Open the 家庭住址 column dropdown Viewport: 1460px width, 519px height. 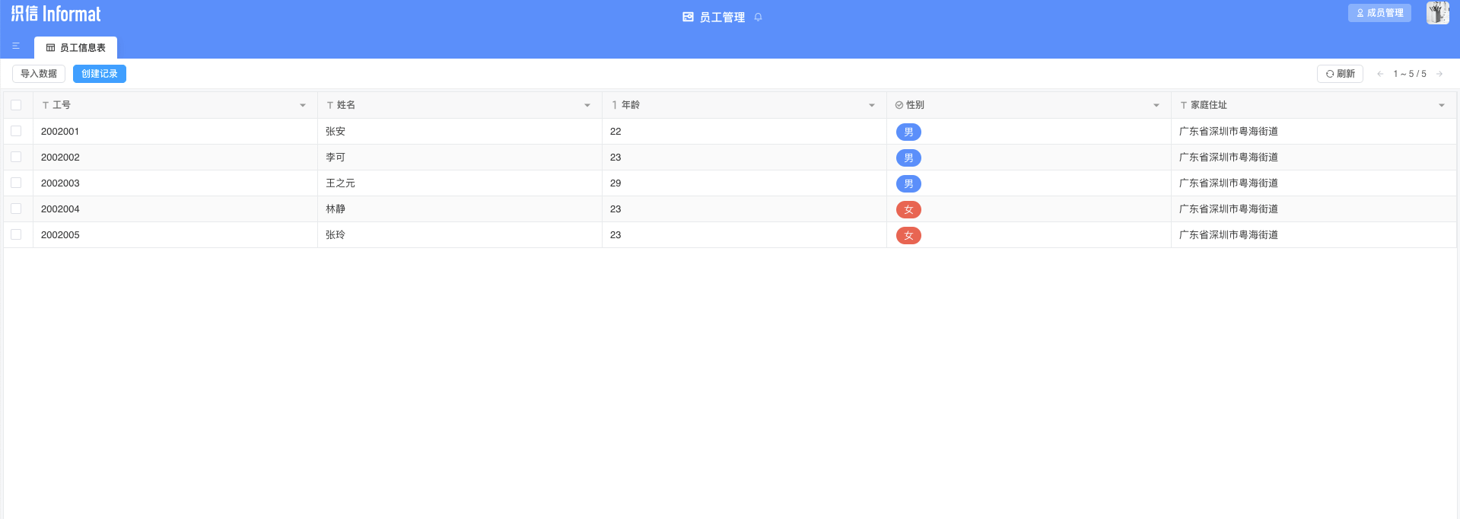(1442, 105)
